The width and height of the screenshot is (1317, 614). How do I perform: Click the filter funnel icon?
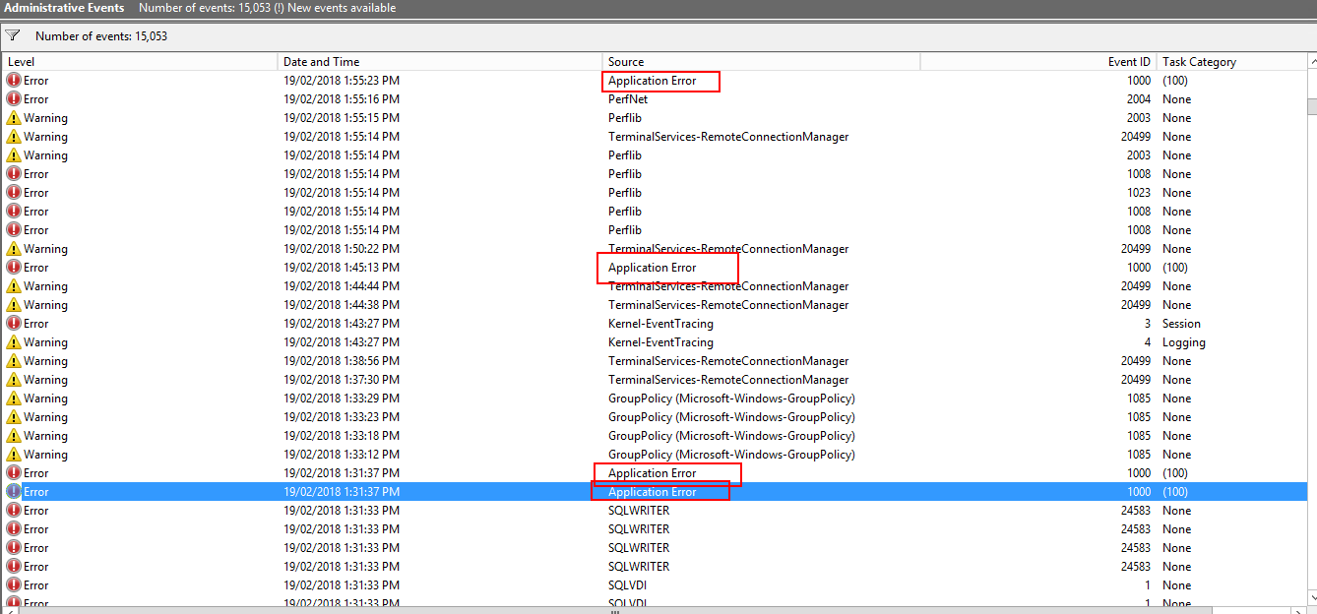[13, 35]
